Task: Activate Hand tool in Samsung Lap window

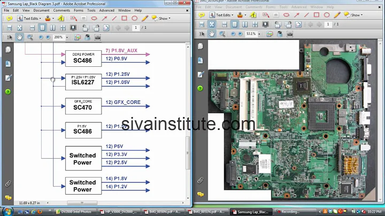Action: click(x=19, y=37)
